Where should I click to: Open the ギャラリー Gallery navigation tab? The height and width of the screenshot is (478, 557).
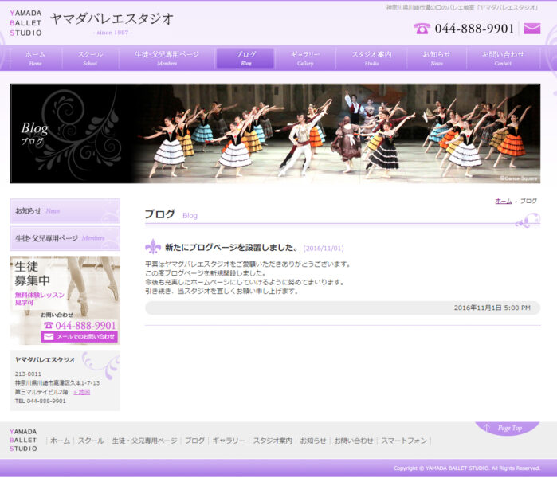pyautogui.click(x=305, y=58)
